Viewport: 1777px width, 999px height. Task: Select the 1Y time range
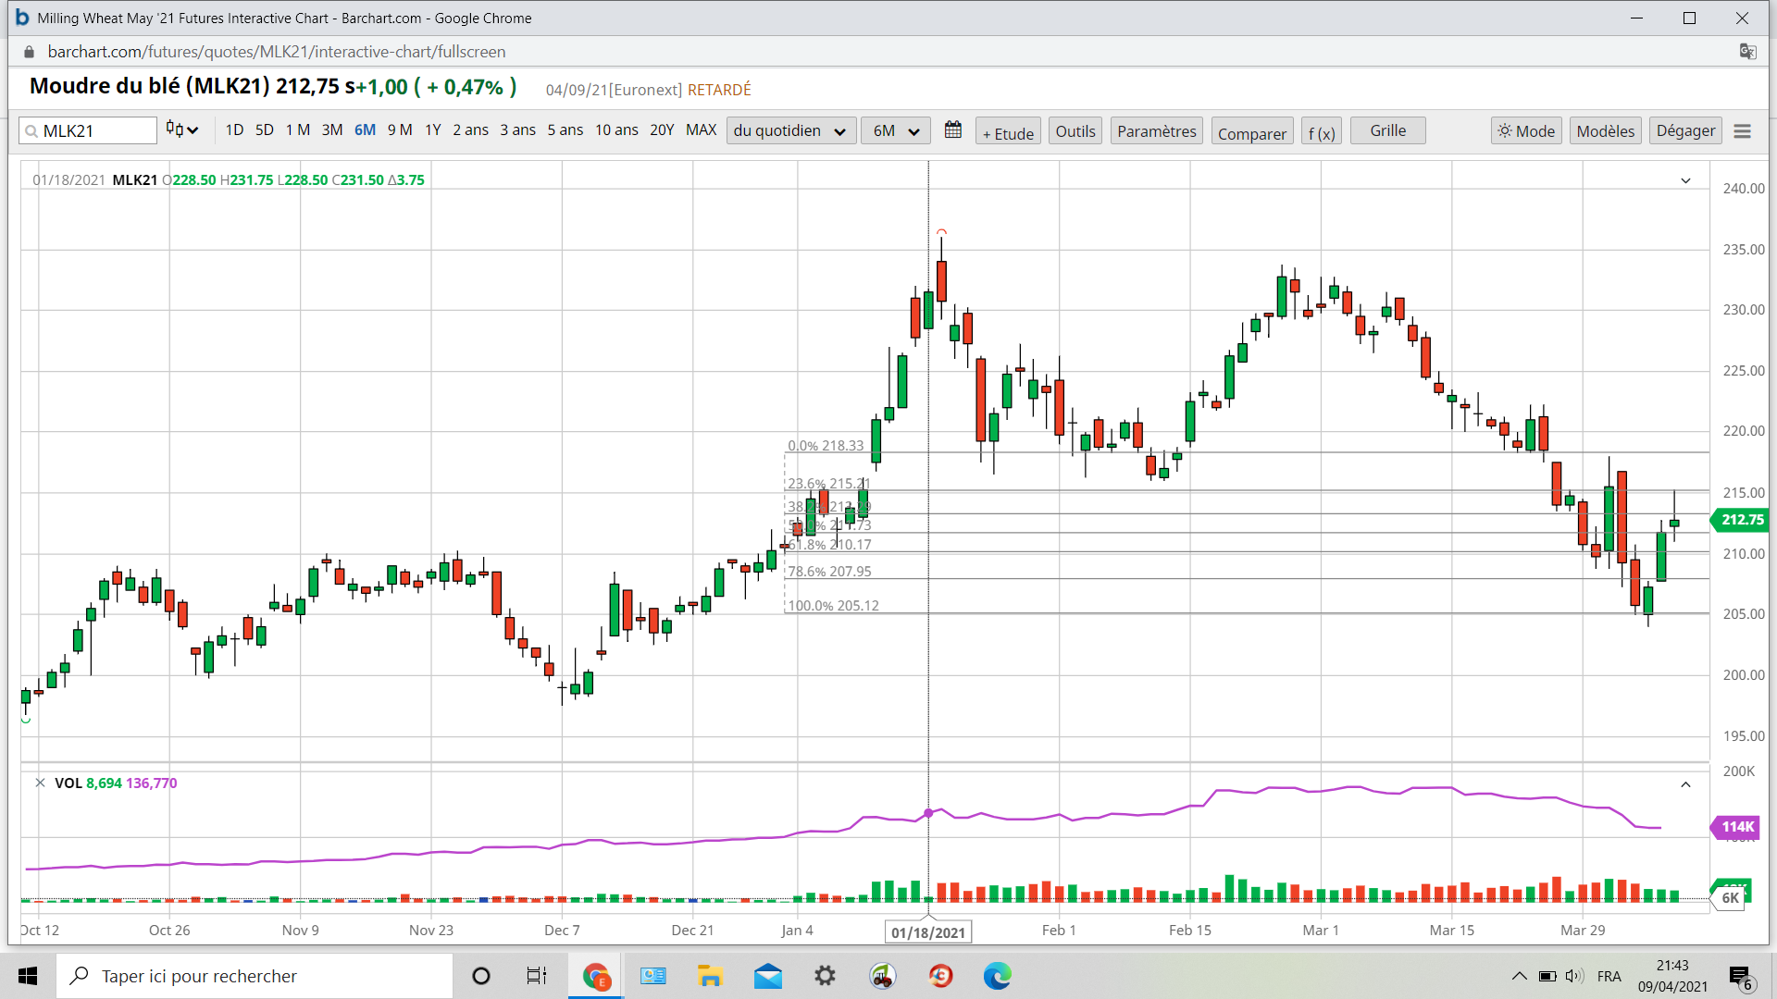[432, 130]
